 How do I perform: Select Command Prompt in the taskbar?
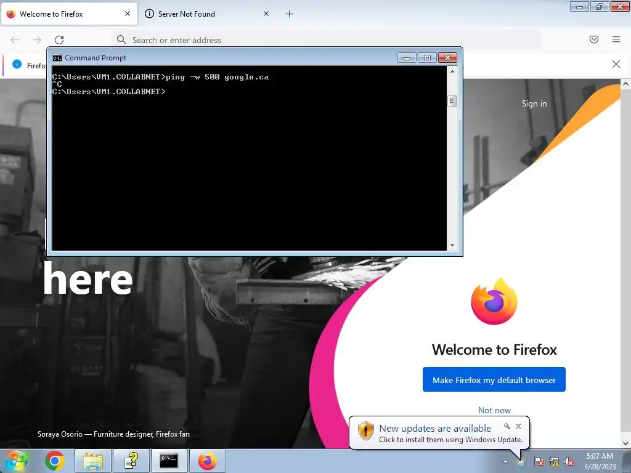pyautogui.click(x=169, y=461)
